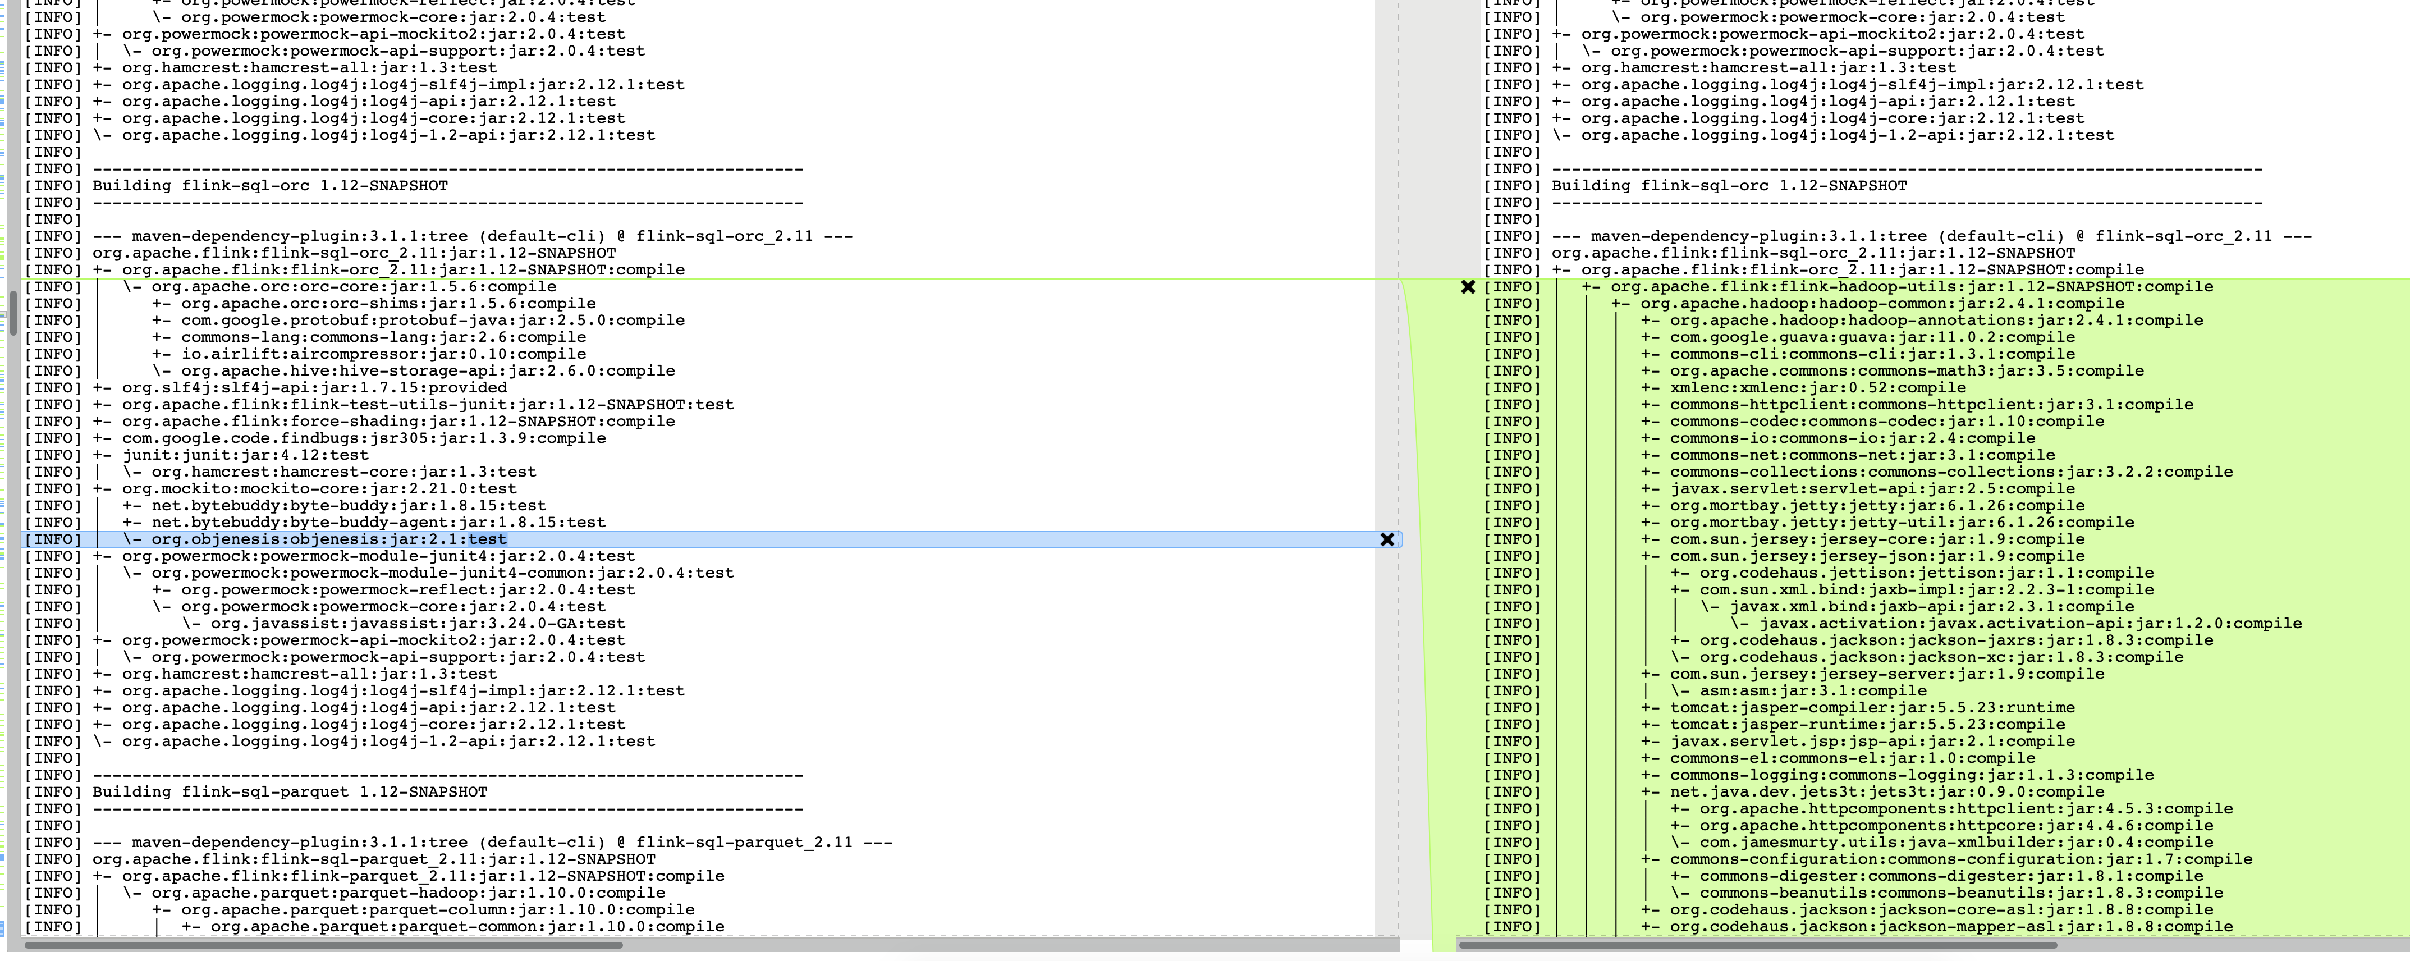Click the commons-configuration:jar:1.7 line
Screen dimensions: 2410x961
click(x=1961, y=860)
